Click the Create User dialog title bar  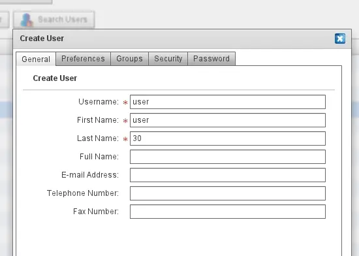[174, 39]
